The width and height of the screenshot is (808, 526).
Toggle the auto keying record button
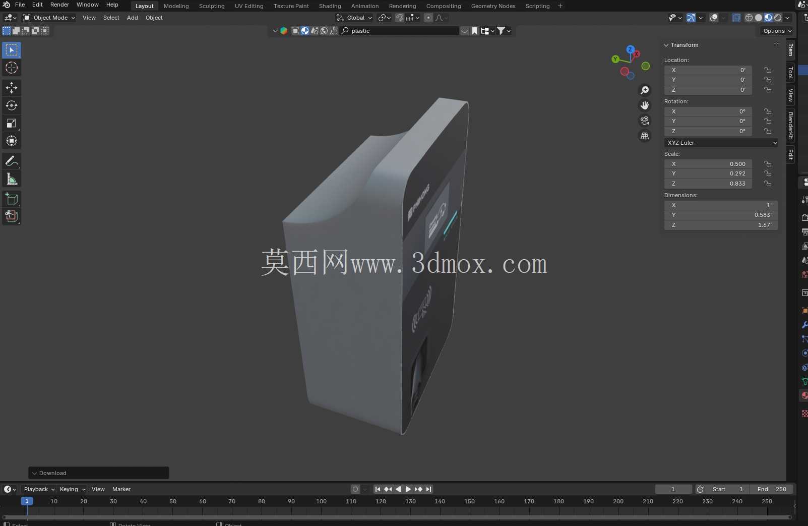click(x=355, y=489)
